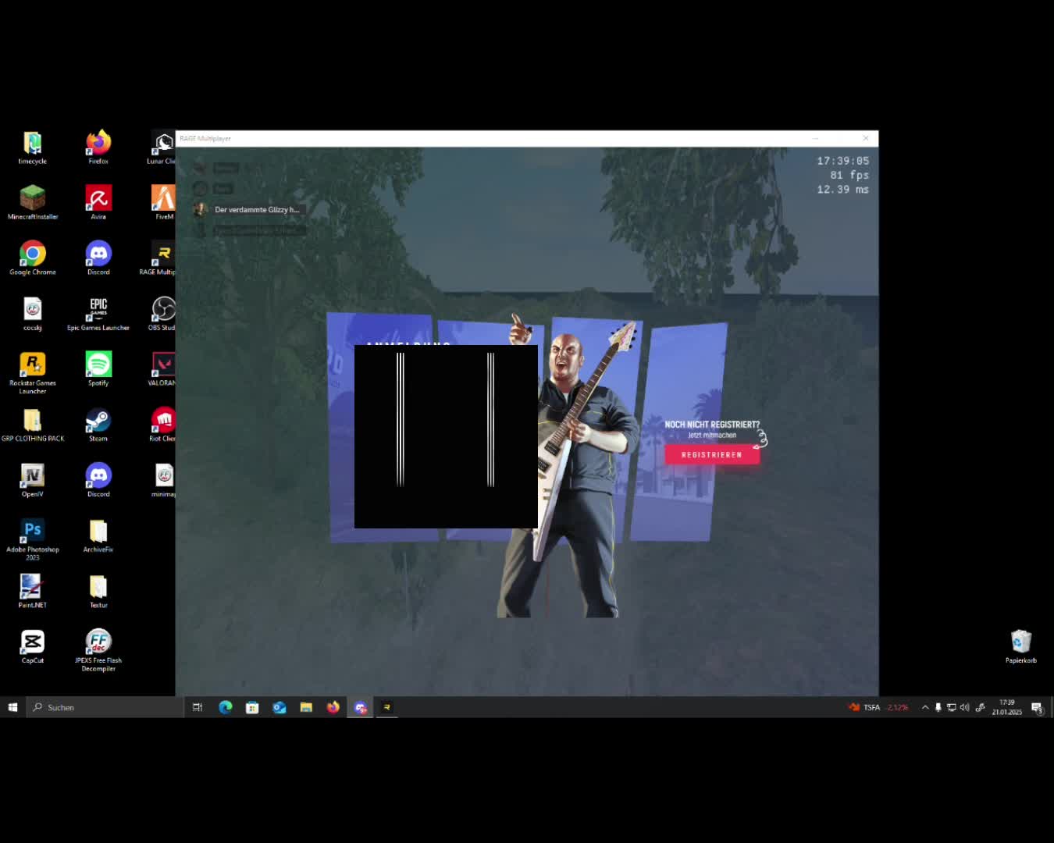Select the FiveM desktop shortcut
1054x843 pixels.
(x=163, y=203)
